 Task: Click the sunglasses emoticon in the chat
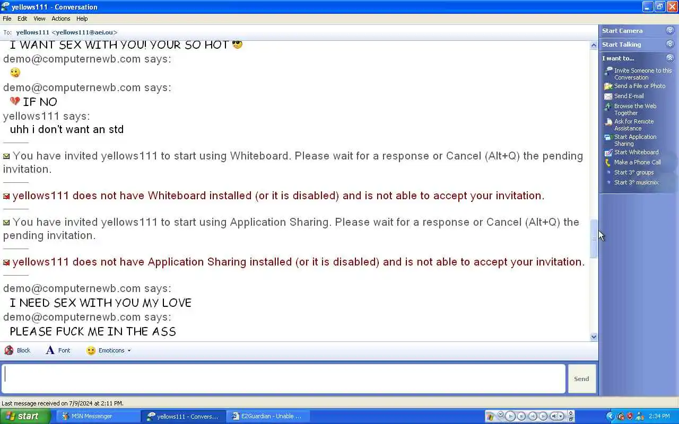(x=237, y=44)
